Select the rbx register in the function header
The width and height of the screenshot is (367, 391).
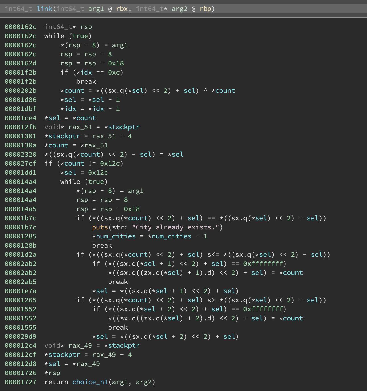pos(122,9)
